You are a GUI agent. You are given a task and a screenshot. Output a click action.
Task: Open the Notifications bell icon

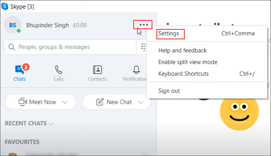pos(136,70)
